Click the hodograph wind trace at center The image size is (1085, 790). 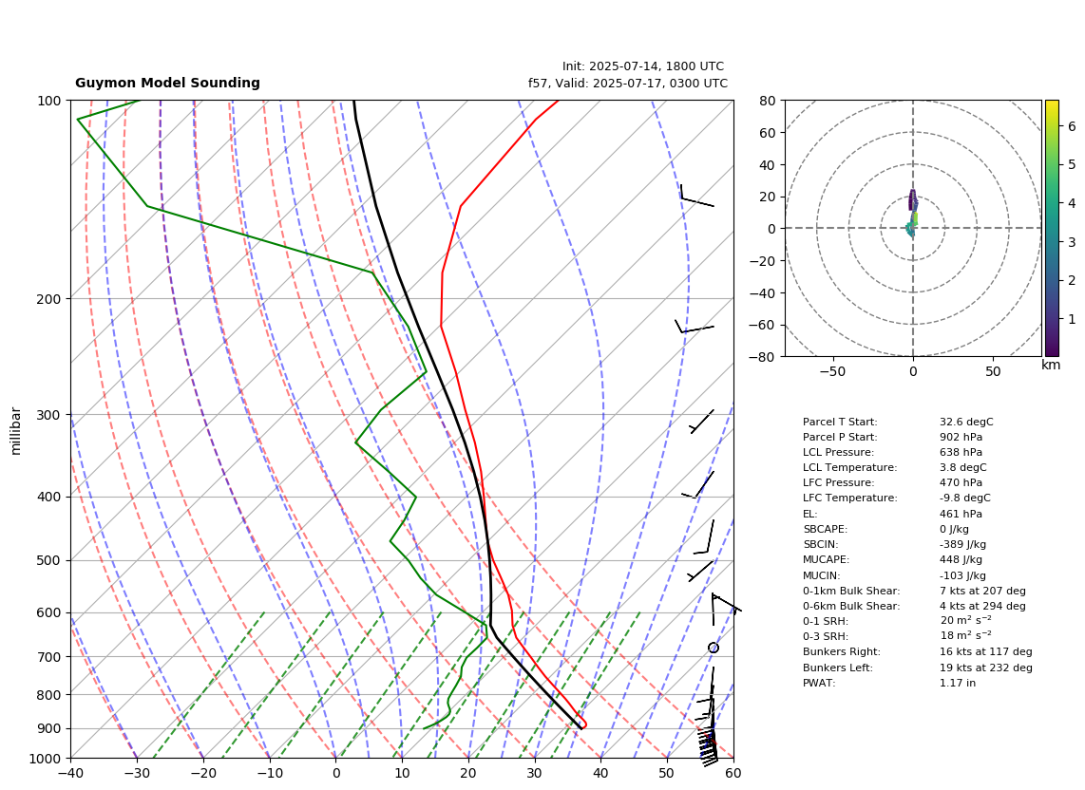point(913,214)
